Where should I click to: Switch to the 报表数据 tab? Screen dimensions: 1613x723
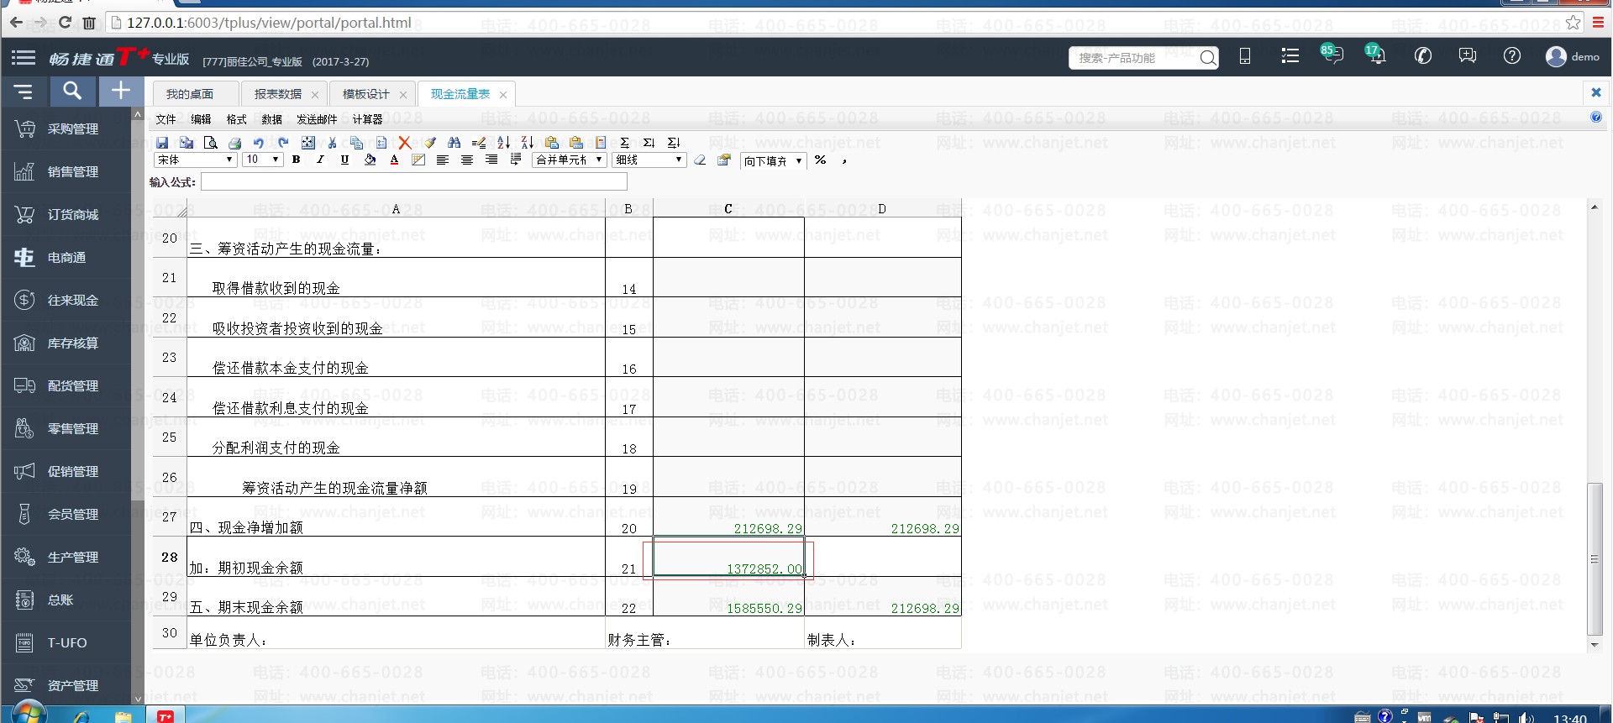(x=278, y=94)
